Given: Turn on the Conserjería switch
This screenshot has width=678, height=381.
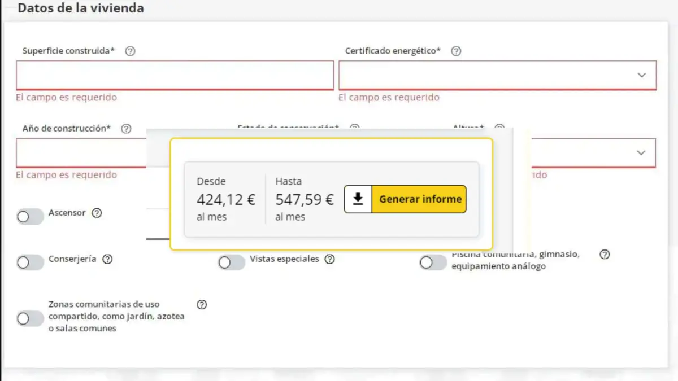Looking at the screenshot, I should [30, 262].
